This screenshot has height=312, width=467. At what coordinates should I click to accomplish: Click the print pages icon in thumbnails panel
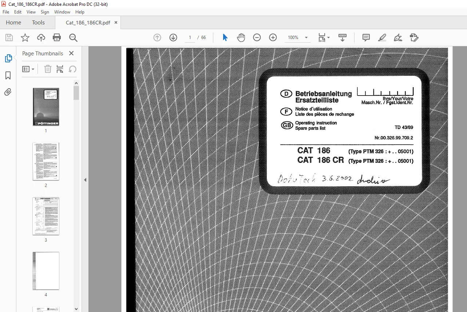tap(60, 69)
